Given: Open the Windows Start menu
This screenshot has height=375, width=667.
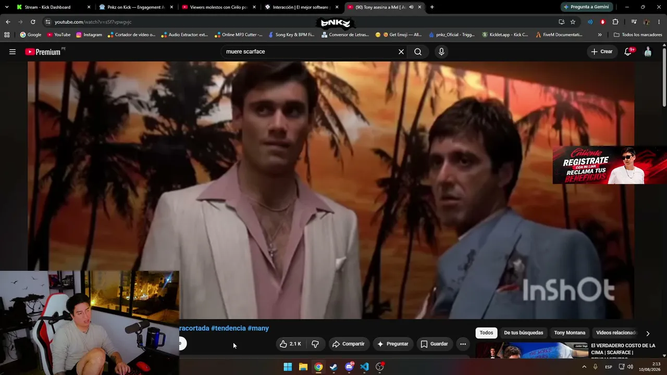Looking at the screenshot, I should coord(288,367).
